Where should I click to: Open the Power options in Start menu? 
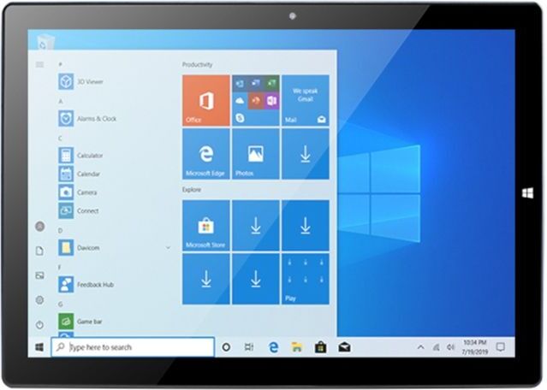pyautogui.click(x=39, y=324)
